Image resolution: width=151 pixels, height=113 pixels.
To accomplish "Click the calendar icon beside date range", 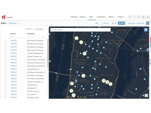I will (x=148, y=23).
